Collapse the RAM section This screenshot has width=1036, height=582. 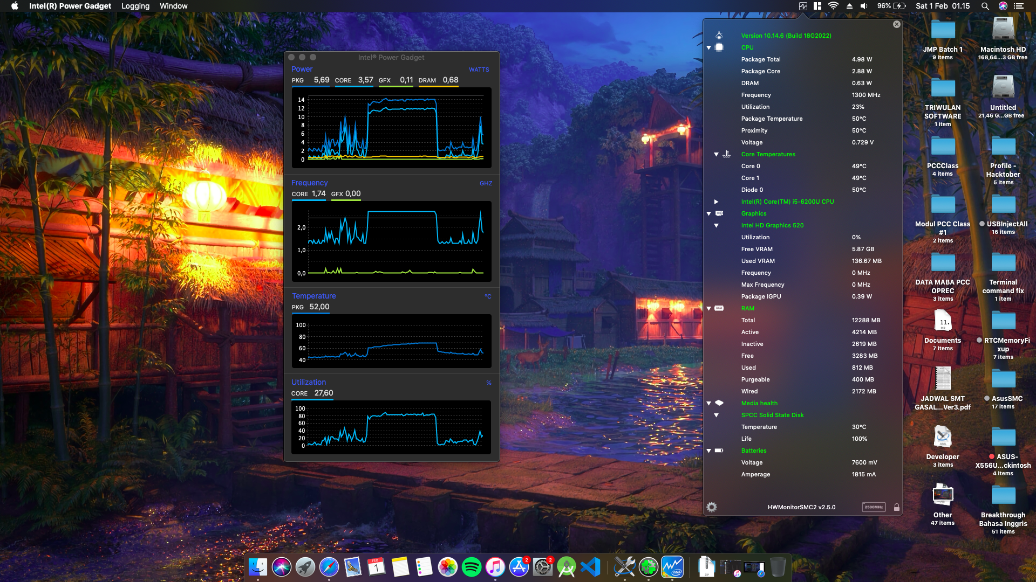708,308
